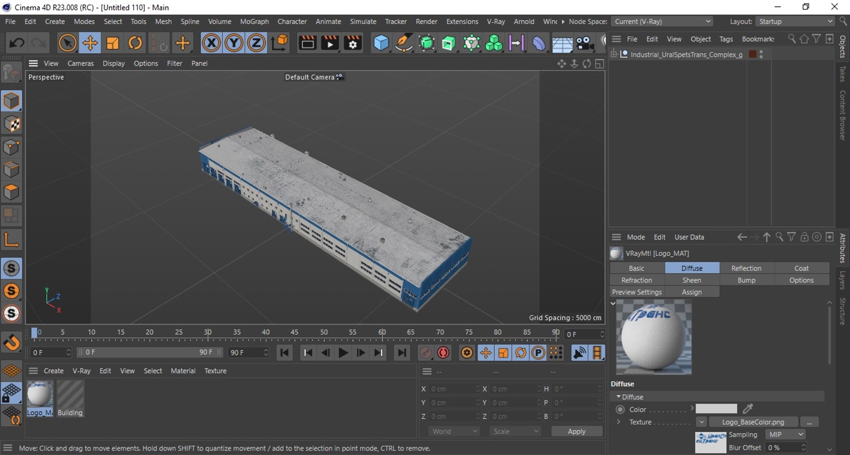The image size is (850, 455).
Task: Open the V-Ray menu
Action: click(x=496, y=21)
